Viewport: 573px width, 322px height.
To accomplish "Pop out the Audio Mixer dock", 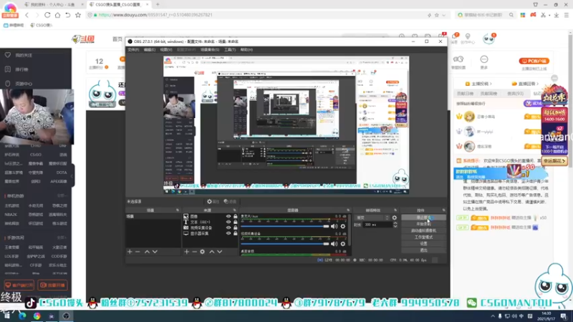I will coord(348,210).
